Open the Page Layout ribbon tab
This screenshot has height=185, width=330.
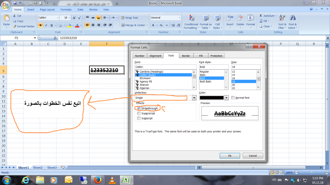coord(47,10)
